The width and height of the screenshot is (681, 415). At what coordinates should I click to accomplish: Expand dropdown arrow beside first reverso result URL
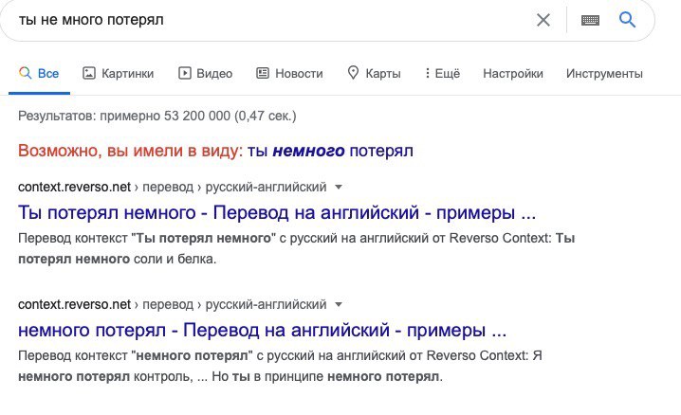tap(339, 187)
